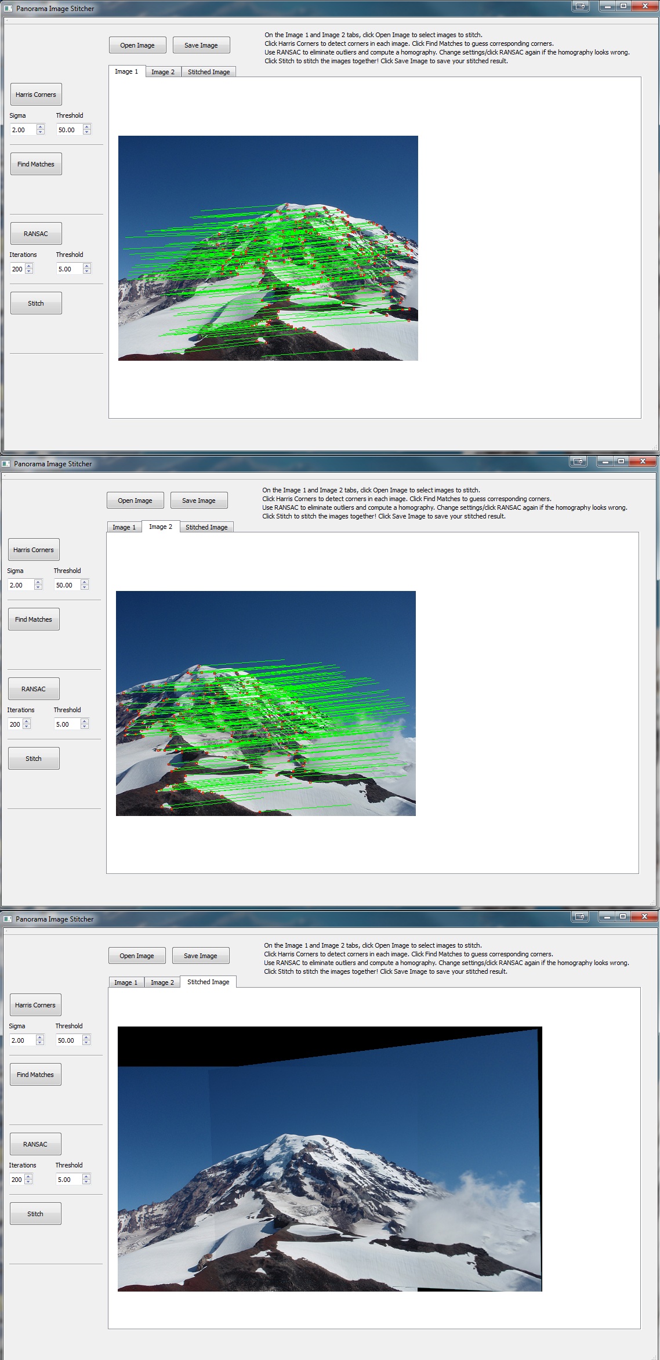Viewport: 660px width, 1360px height.
Task: Click the title bar app icon of the Image 2 window
Action: (x=6, y=464)
